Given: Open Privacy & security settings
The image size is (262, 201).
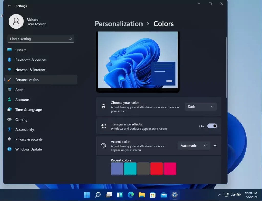Looking at the screenshot, I should (x=41, y=139).
